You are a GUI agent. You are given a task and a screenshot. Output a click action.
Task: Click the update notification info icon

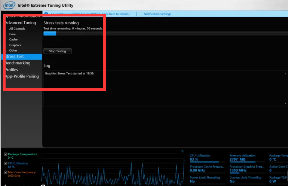coord(46,13)
